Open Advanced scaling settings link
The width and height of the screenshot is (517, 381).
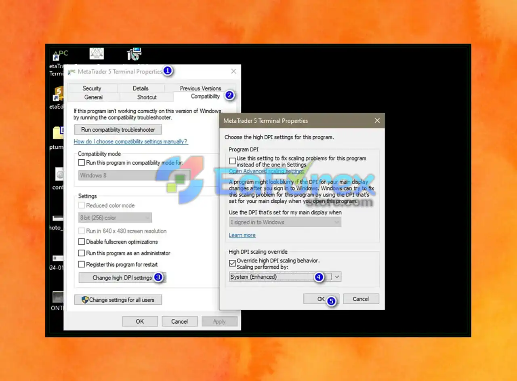pyautogui.click(x=267, y=171)
